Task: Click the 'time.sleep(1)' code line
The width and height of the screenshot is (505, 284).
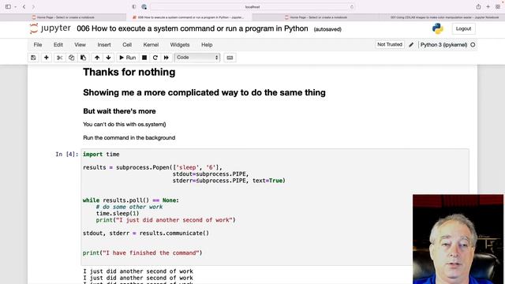Action: [x=118, y=214]
